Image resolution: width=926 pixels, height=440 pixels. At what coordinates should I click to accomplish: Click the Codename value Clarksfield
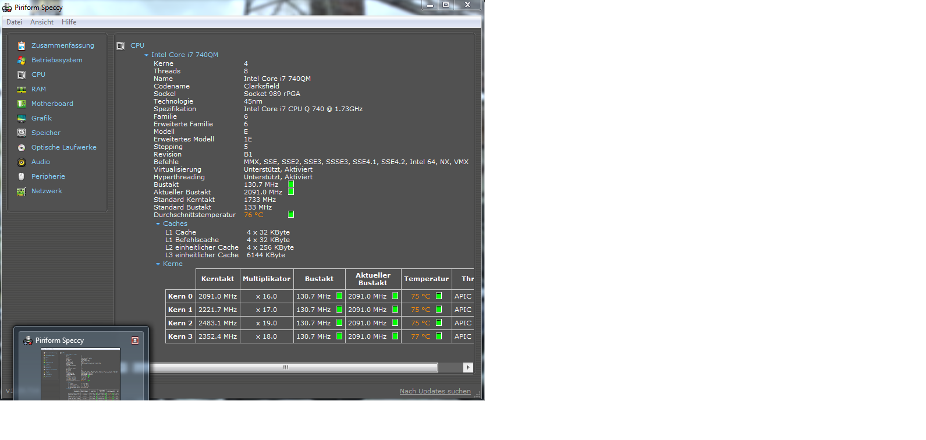[261, 86]
